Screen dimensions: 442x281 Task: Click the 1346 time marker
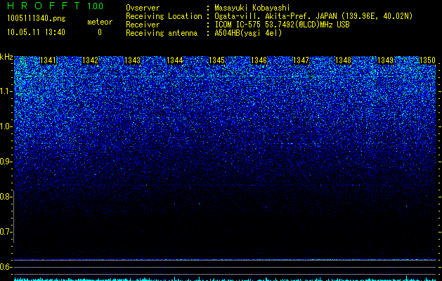point(259,60)
